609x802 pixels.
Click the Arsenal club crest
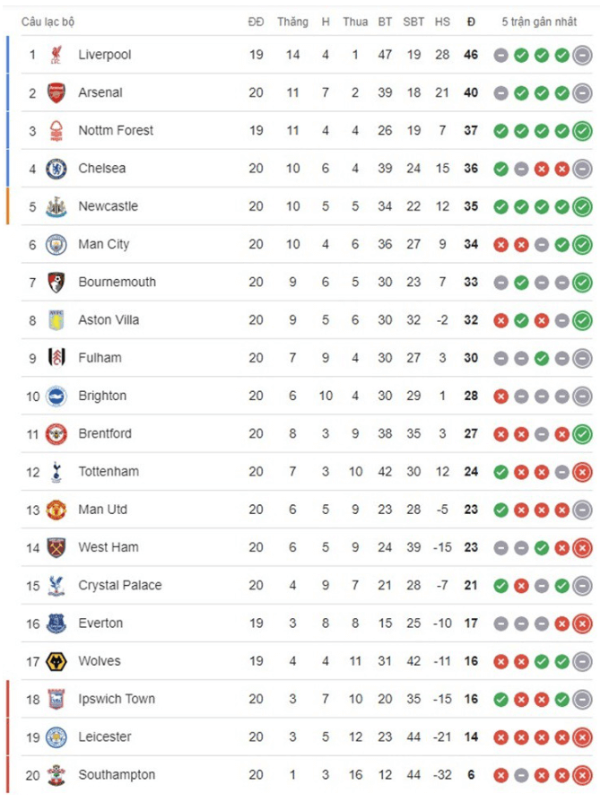click(57, 92)
